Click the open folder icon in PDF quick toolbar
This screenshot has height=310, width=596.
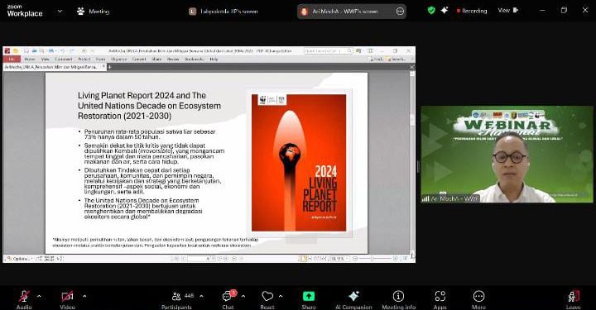pos(16,51)
